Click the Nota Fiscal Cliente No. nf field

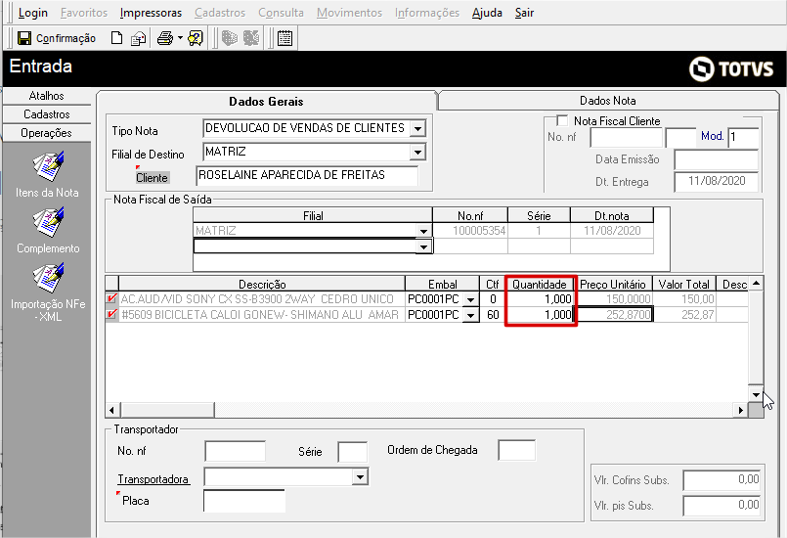627,138
